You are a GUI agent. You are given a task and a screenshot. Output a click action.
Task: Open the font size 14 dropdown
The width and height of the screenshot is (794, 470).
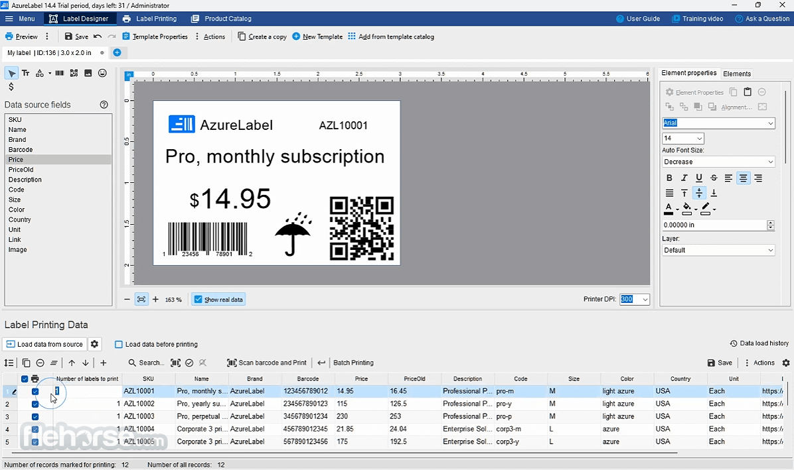click(699, 138)
